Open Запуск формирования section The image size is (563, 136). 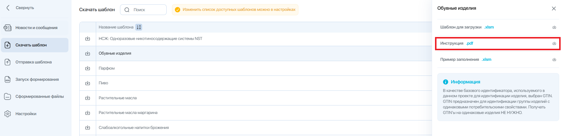(x=35, y=79)
